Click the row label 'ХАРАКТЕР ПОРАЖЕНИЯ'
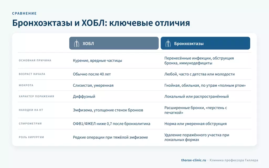269x168 pixels. point(36,96)
